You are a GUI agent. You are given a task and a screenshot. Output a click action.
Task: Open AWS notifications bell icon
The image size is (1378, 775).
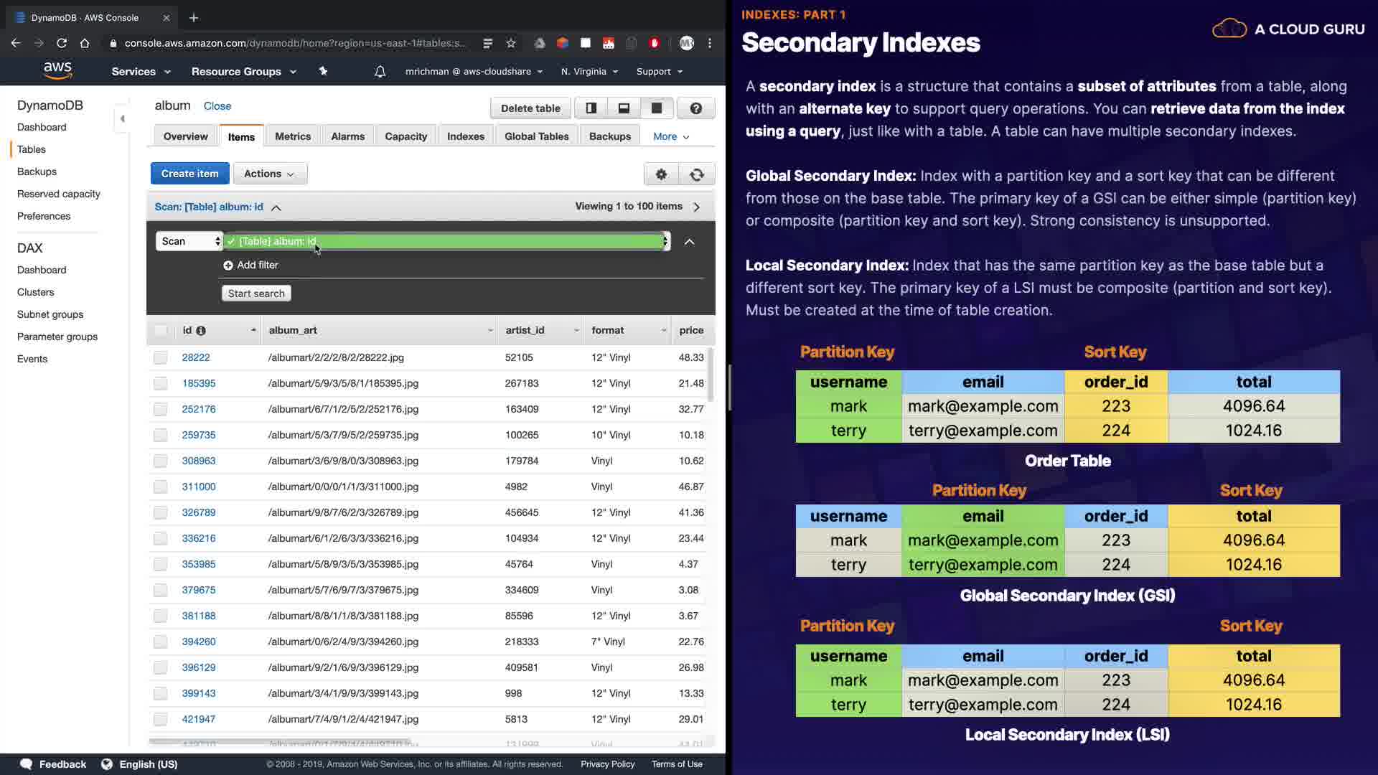tap(380, 72)
